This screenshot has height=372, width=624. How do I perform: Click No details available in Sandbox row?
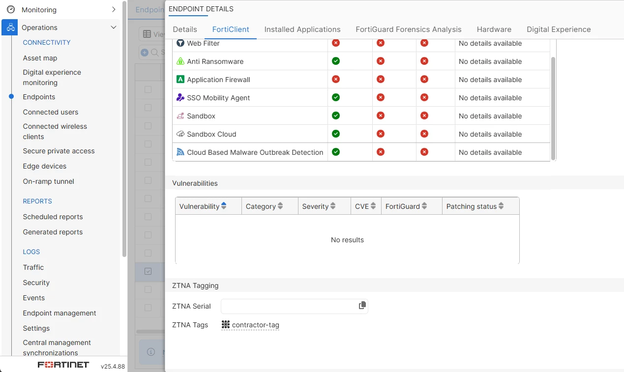click(x=490, y=116)
